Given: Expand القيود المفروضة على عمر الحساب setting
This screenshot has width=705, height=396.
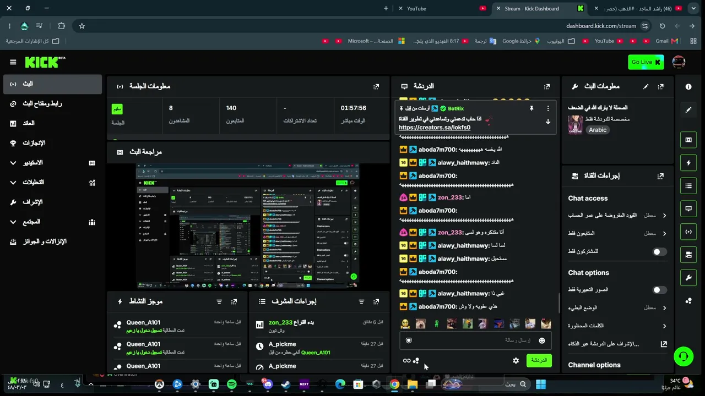Looking at the screenshot, I should click(617, 216).
